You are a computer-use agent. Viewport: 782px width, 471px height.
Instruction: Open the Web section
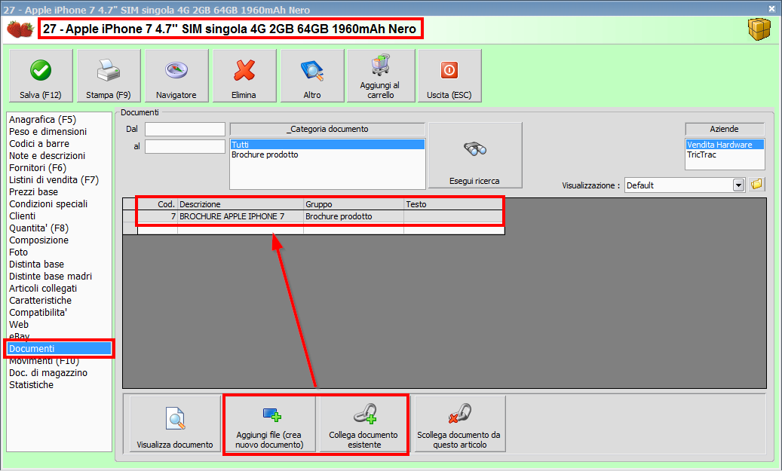pos(19,325)
